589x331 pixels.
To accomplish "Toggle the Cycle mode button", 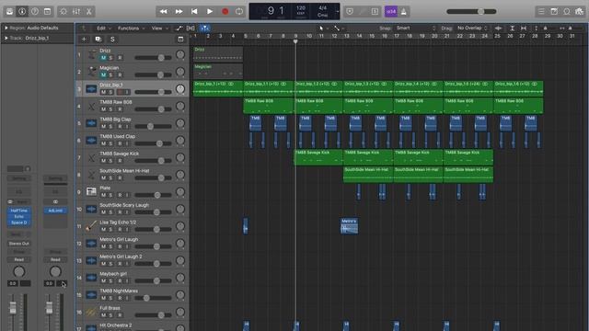I will [239, 12].
